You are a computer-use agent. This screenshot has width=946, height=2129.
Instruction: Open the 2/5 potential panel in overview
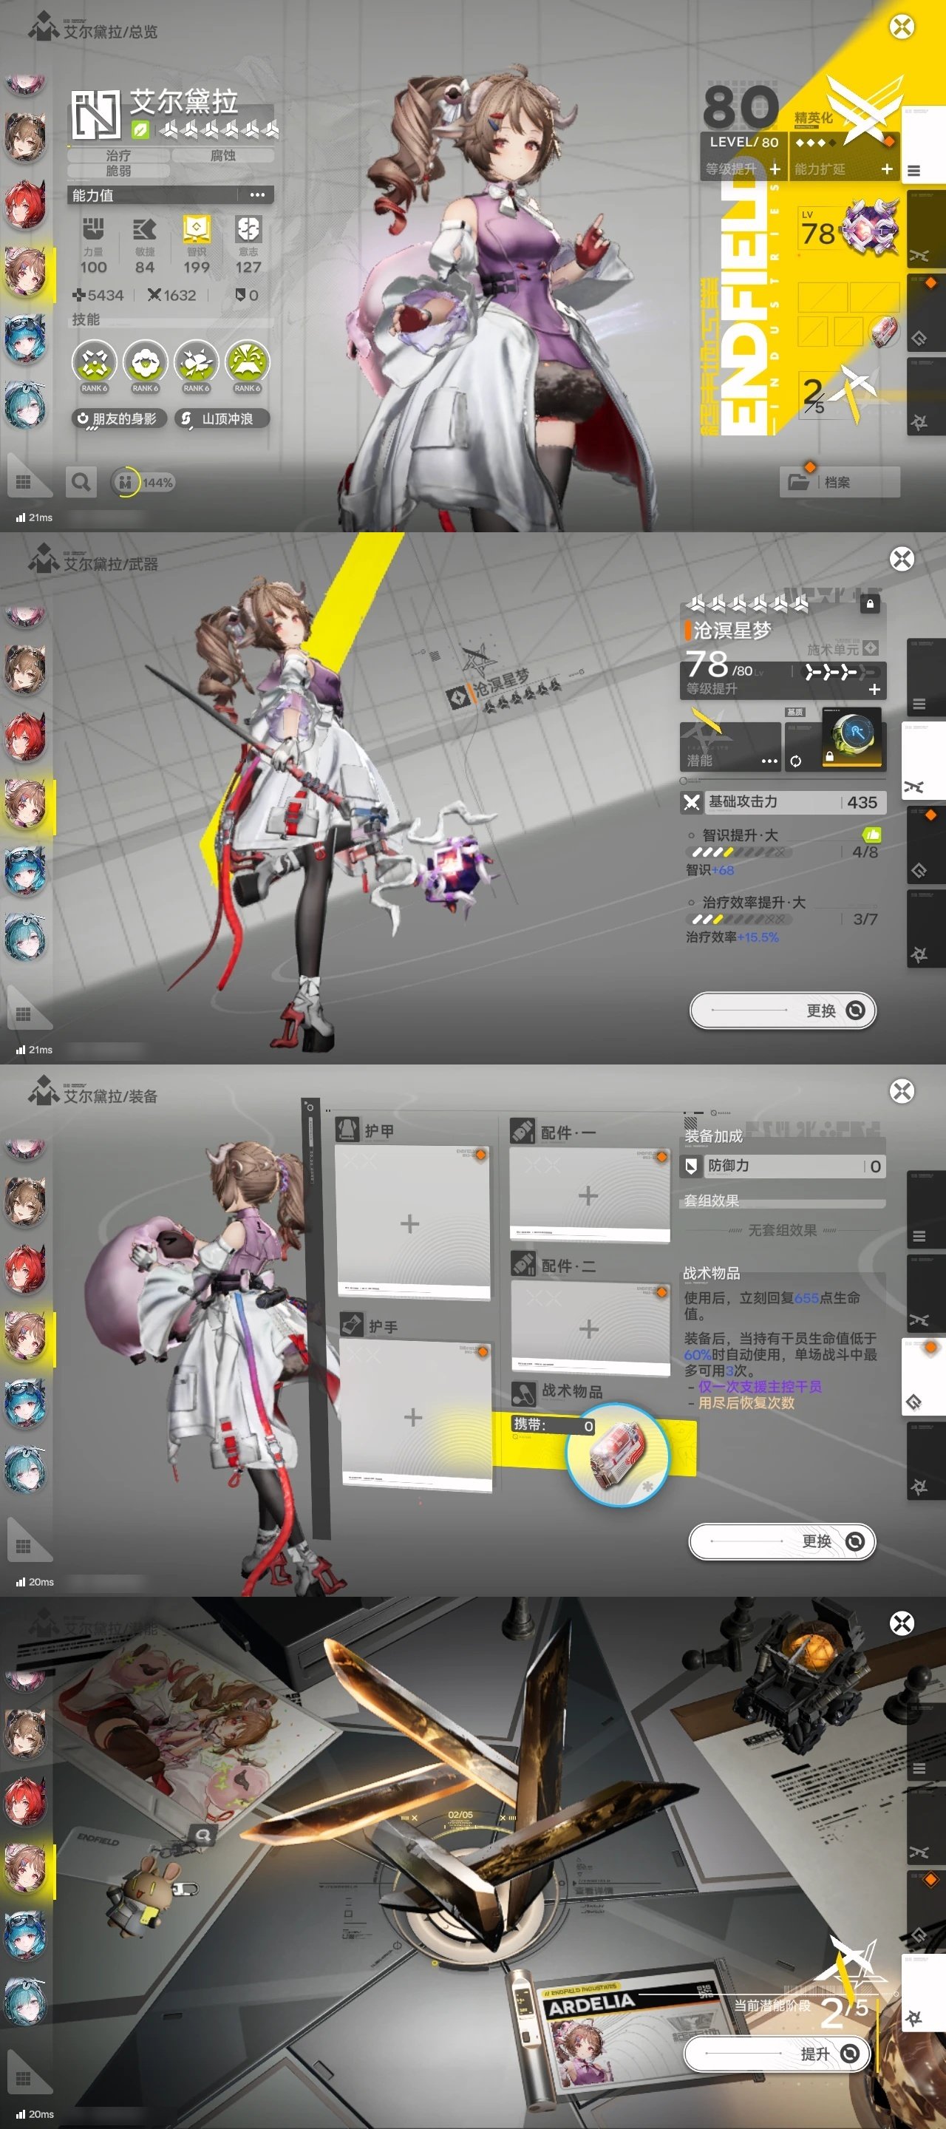[x=836, y=396]
